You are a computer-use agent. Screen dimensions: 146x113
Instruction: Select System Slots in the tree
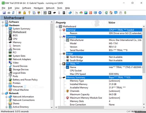[19, 56]
